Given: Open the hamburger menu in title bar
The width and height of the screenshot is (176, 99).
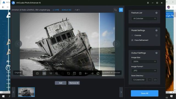Looking at the screenshot, I should point(148,3).
